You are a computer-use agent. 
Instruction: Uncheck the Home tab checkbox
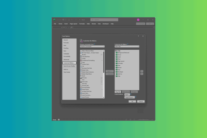tap(117, 55)
